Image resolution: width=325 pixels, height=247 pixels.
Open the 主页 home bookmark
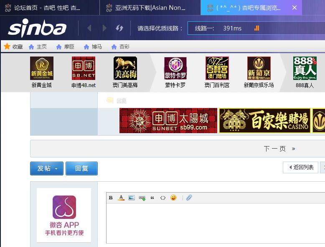38,47
